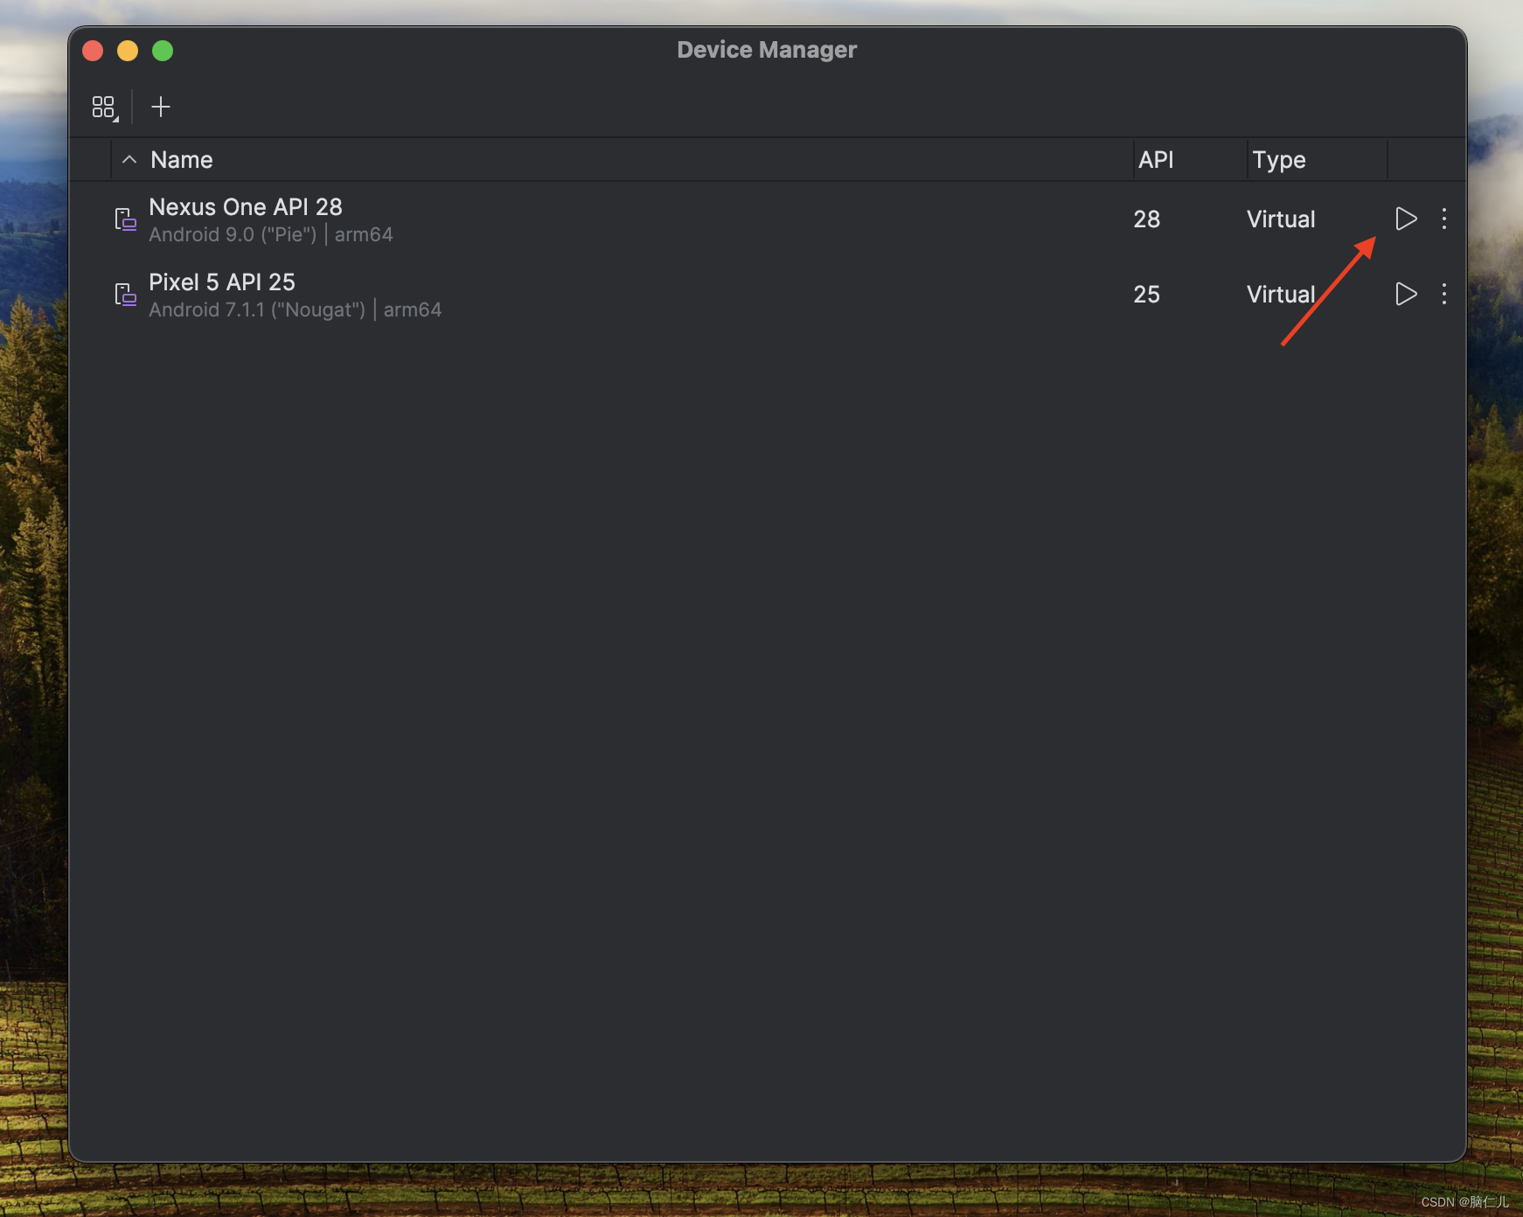Viewport: 1523px width, 1217px height.
Task: Click the Device Manager title text
Action: tap(767, 50)
